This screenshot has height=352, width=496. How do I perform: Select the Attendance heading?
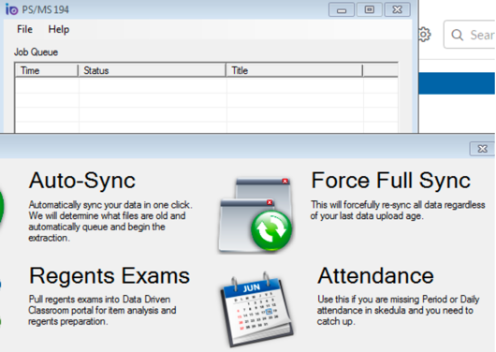[x=375, y=276]
